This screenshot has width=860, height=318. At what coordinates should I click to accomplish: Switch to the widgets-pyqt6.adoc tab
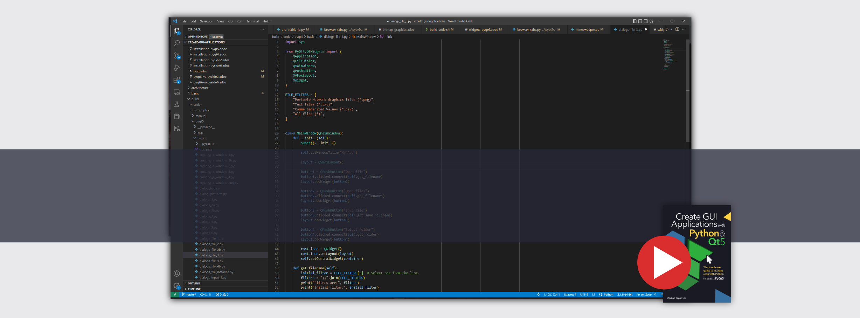(484, 30)
